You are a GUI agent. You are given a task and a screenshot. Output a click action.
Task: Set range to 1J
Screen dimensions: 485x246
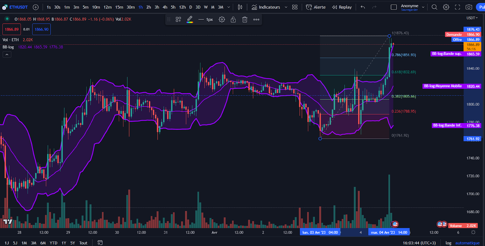coord(7,243)
